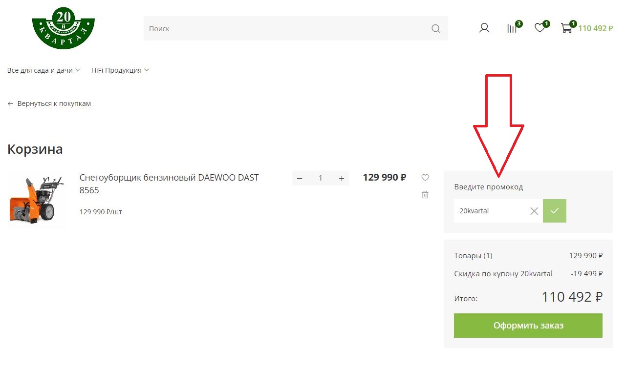Click the Вернуться к покупкам link
The width and height of the screenshot is (626, 390).
pos(49,103)
